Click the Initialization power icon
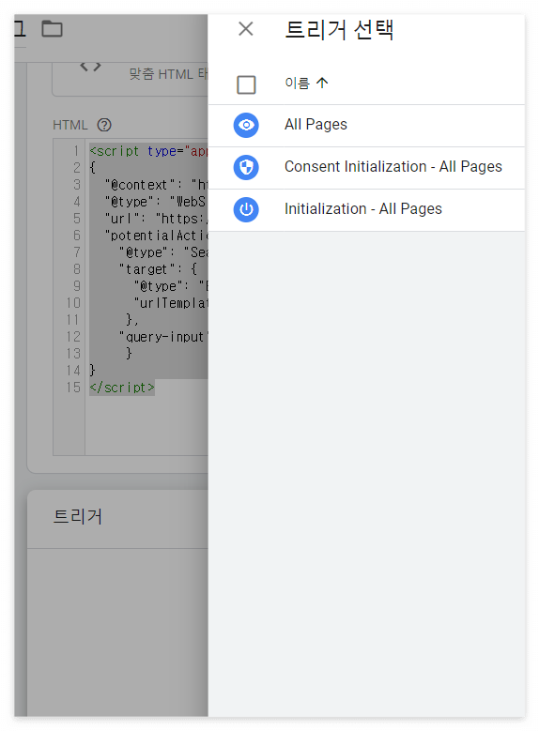The image size is (539, 731). click(246, 209)
